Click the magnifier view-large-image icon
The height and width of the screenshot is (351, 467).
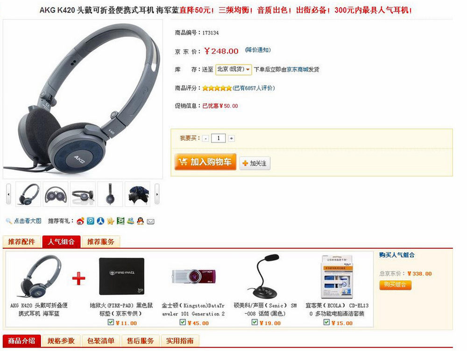coord(8,221)
